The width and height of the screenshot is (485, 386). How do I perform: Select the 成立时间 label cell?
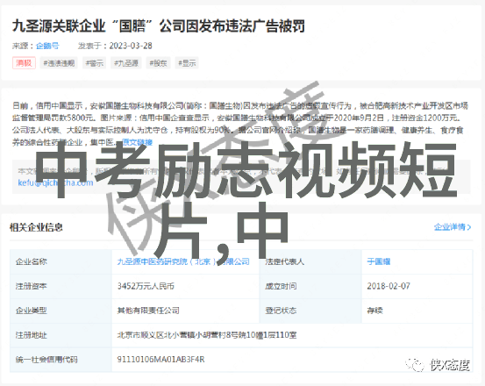click(310, 286)
